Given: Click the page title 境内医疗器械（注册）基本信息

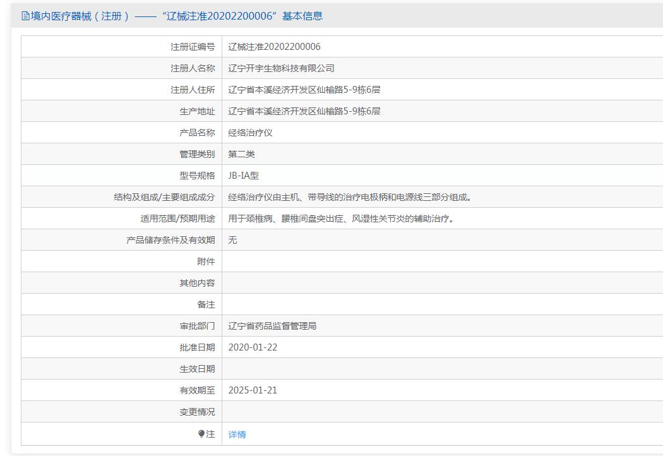Looking at the screenshot, I should pos(177,16).
